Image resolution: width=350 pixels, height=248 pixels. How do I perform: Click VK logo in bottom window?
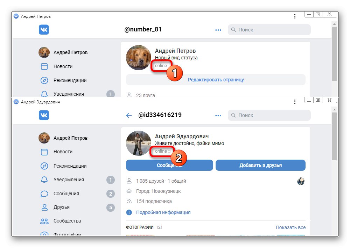coord(44,115)
